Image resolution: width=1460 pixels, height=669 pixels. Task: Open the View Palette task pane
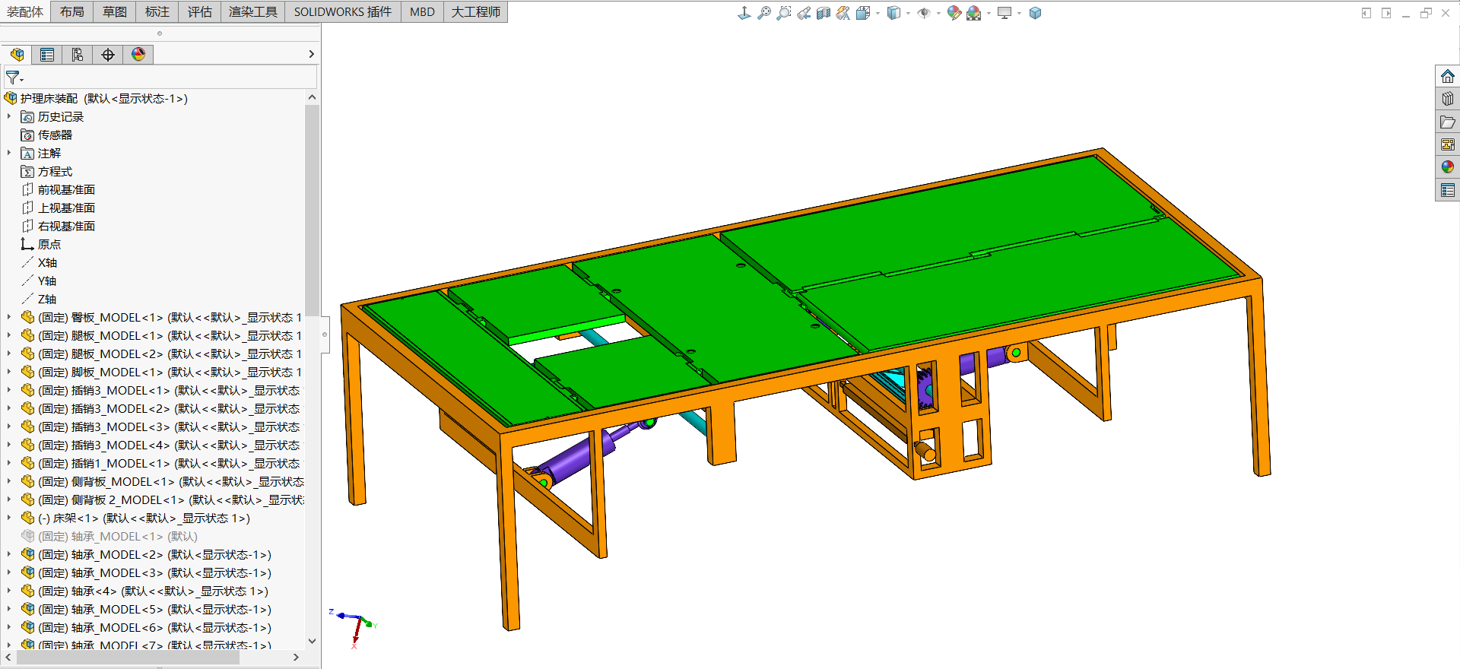click(x=1448, y=144)
